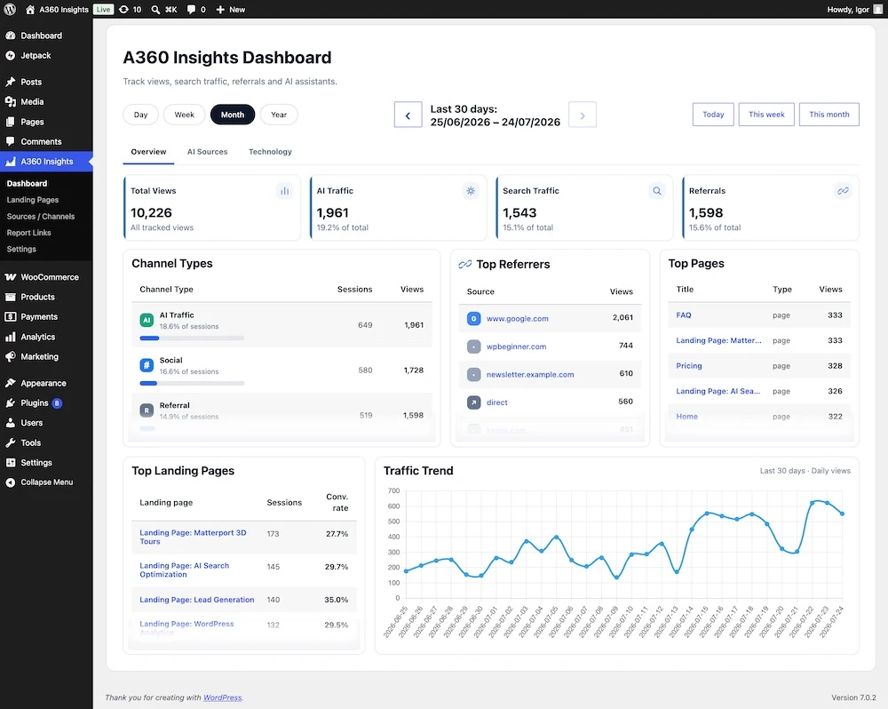Open Landing Page: Matterport 3D Tours link

(193, 537)
